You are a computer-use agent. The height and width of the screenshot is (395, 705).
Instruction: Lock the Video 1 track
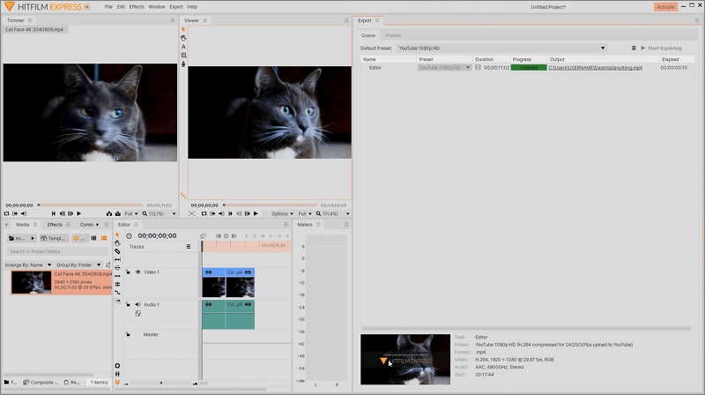tap(128, 272)
